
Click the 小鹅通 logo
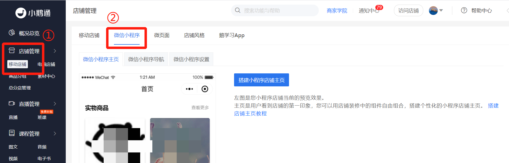pyautogui.click(x=33, y=13)
